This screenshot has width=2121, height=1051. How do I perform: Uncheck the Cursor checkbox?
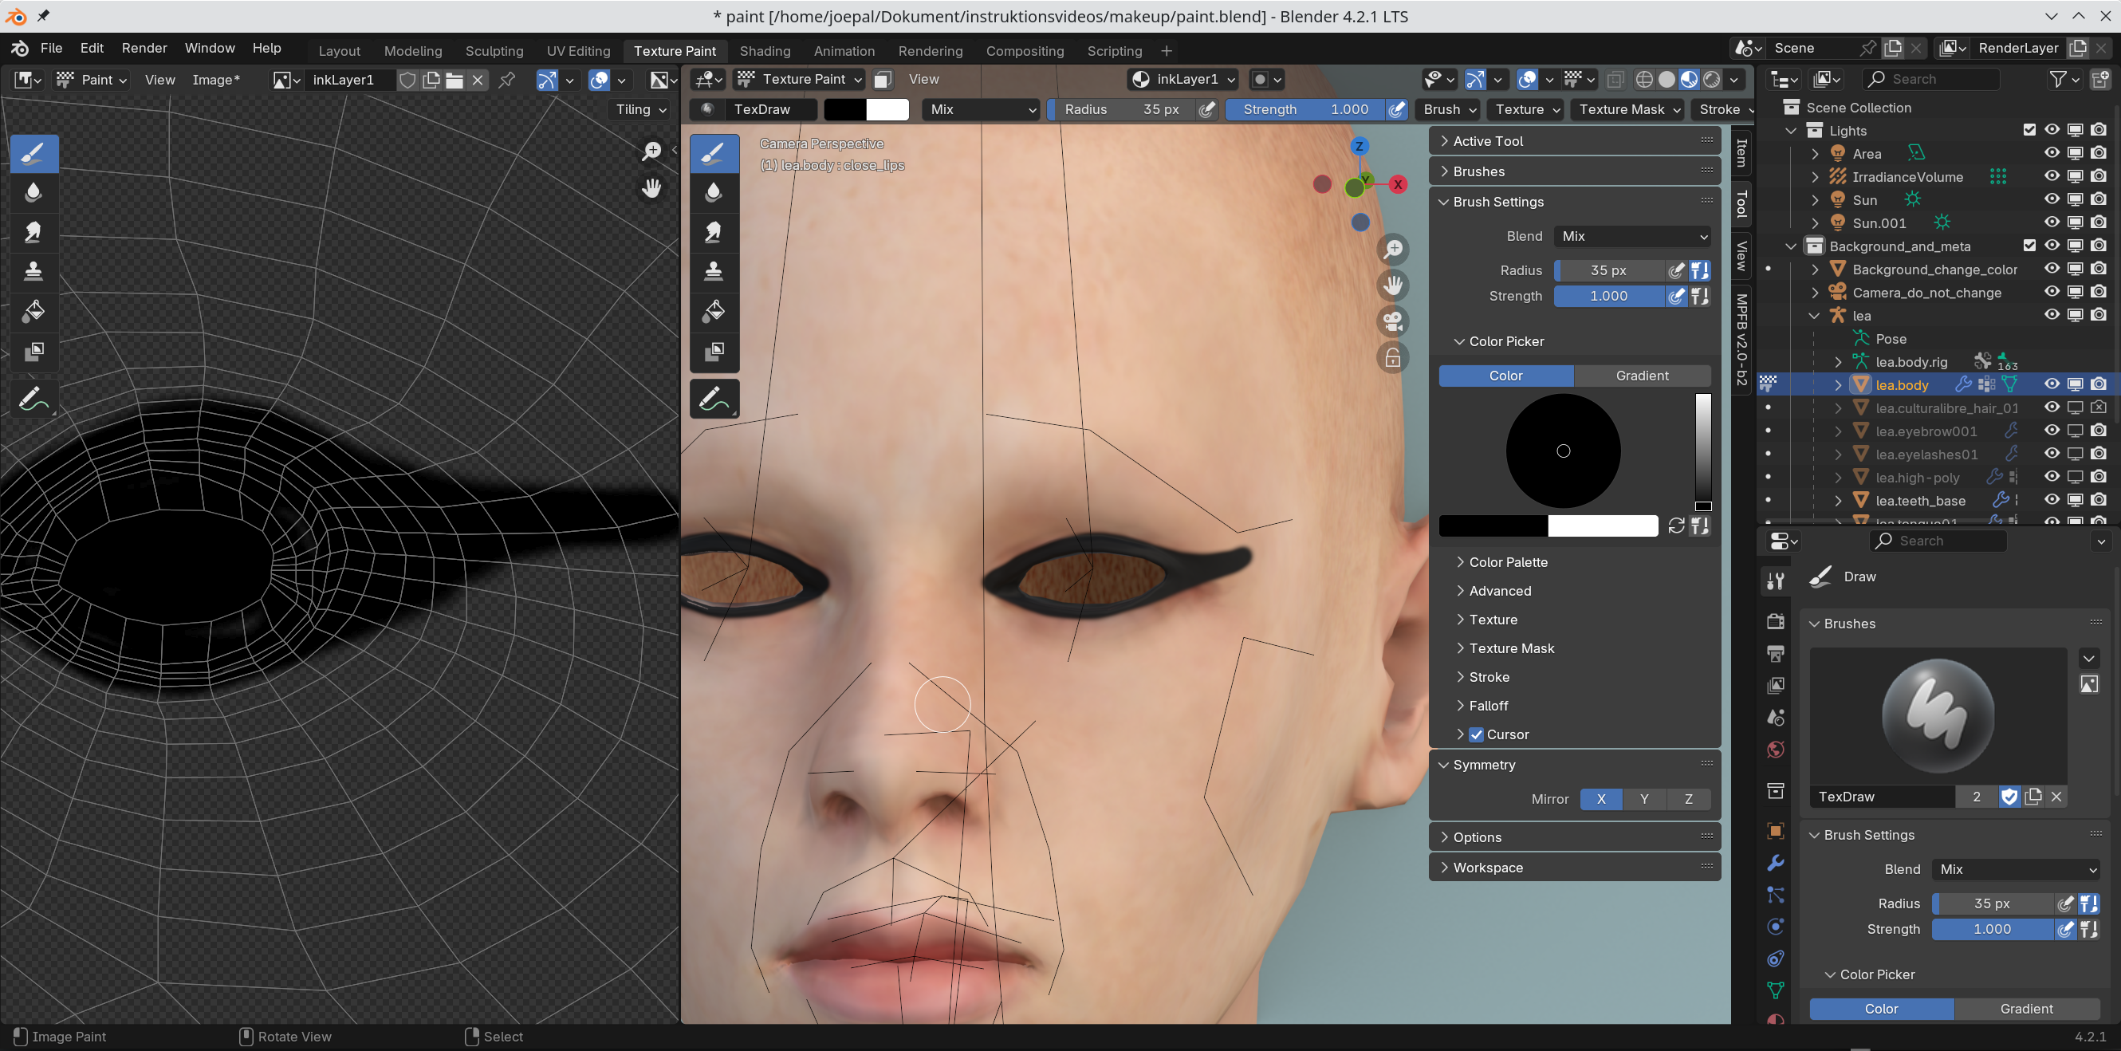pyautogui.click(x=1476, y=734)
